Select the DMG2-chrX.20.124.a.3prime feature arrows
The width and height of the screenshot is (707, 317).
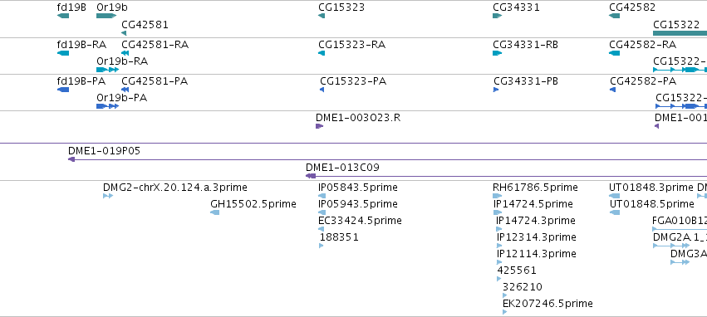(x=108, y=196)
